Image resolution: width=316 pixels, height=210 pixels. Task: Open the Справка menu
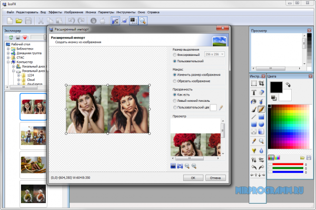click(x=153, y=12)
